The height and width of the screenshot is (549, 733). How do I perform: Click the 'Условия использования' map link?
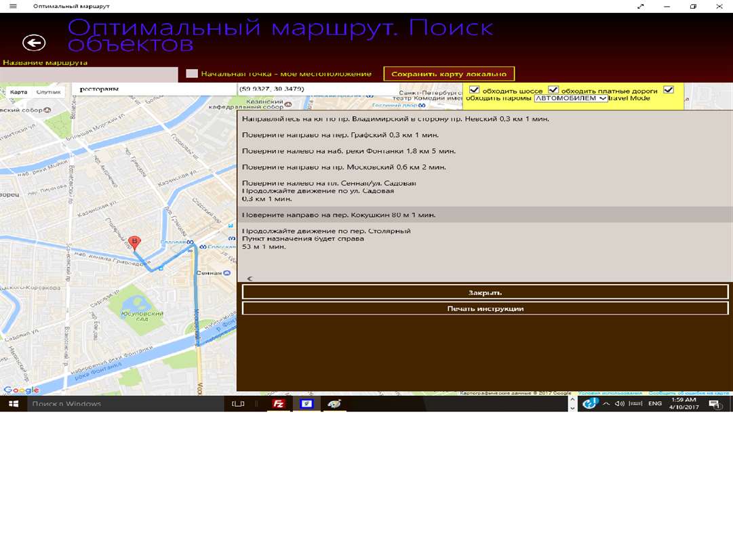pyautogui.click(x=610, y=393)
